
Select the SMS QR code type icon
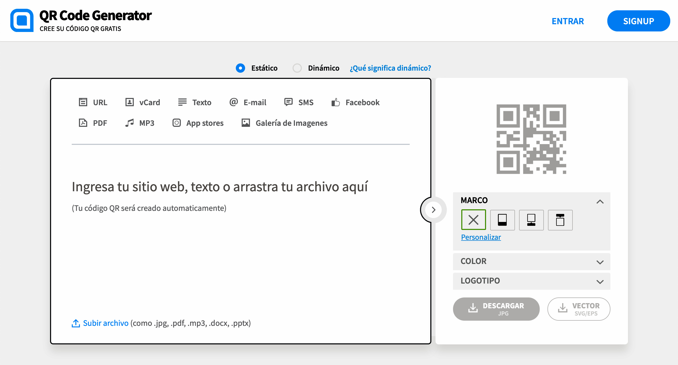click(288, 102)
